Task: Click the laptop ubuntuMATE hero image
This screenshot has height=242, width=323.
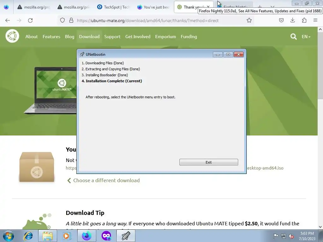Action: click(50, 90)
